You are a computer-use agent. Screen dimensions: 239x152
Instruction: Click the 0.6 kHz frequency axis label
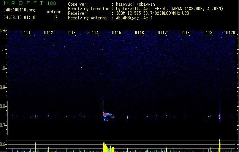tap(3, 144)
